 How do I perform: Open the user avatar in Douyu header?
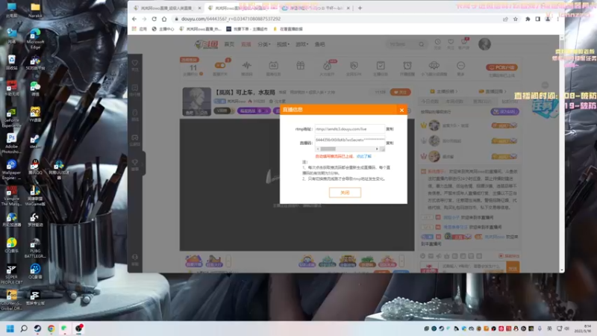484,44
